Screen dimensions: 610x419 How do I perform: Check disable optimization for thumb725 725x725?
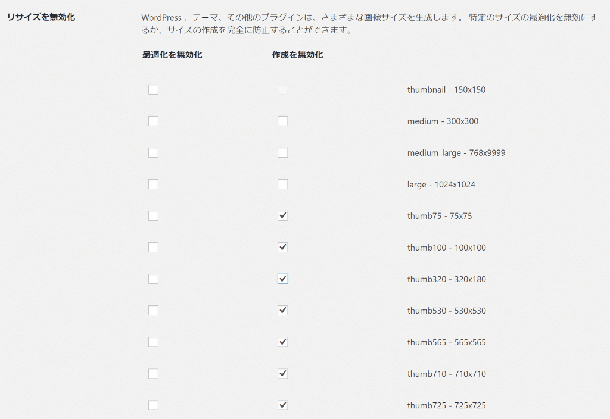click(x=153, y=405)
